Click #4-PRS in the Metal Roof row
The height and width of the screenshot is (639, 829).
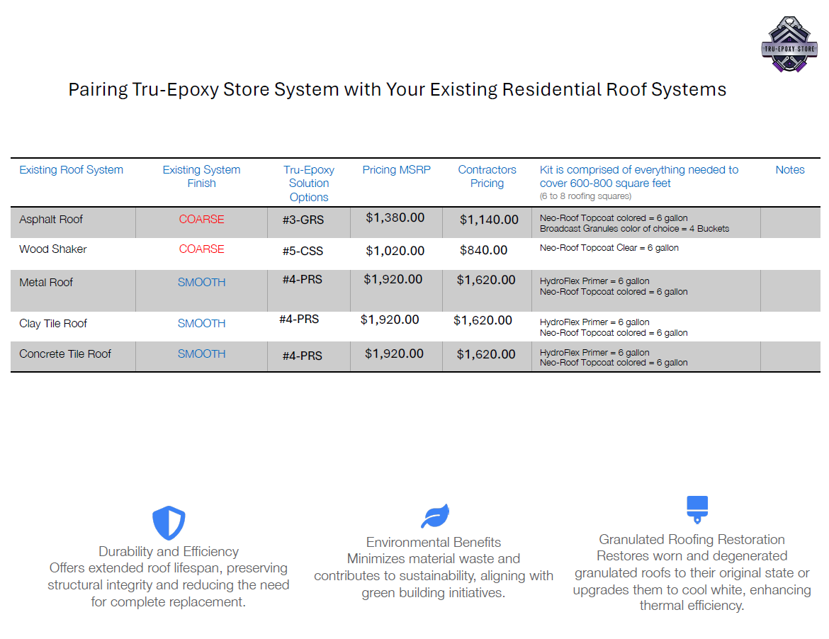302,279
